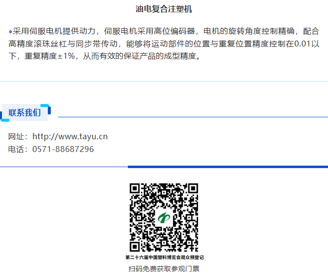Click the phone number 0571-88687296
328x279 pixels.
(x=63, y=150)
